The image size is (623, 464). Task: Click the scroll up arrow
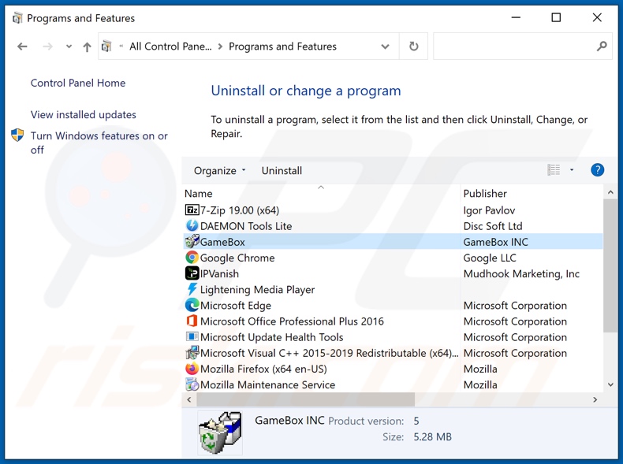[x=610, y=192]
